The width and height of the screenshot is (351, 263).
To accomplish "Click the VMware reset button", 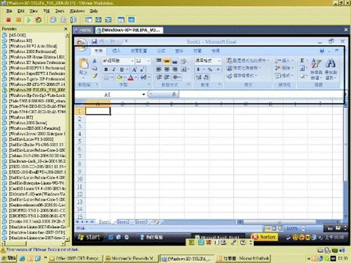I will 39,20.
